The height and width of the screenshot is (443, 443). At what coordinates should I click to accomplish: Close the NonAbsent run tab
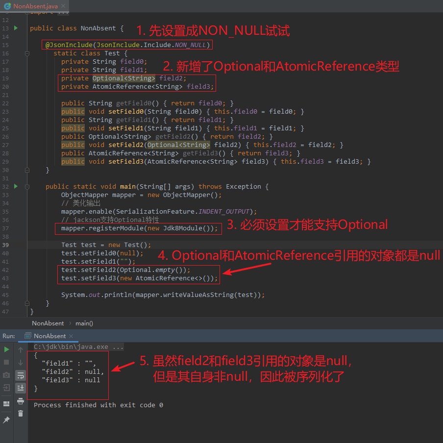click(x=71, y=336)
